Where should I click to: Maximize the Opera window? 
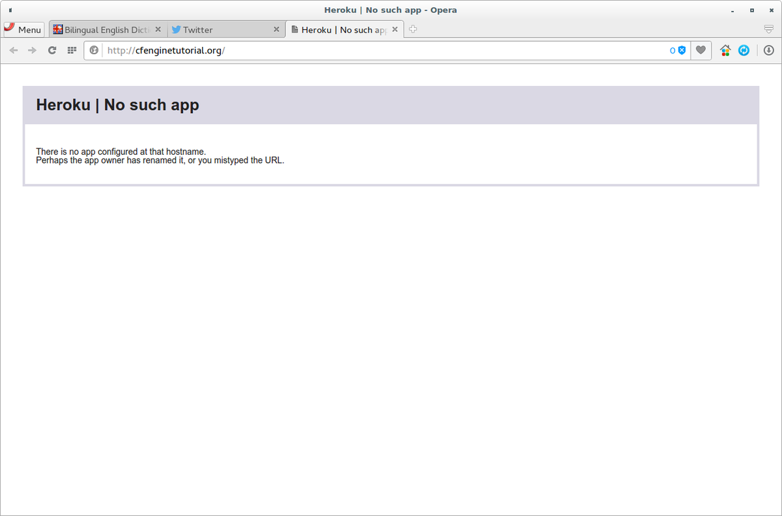tap(752, 10)
